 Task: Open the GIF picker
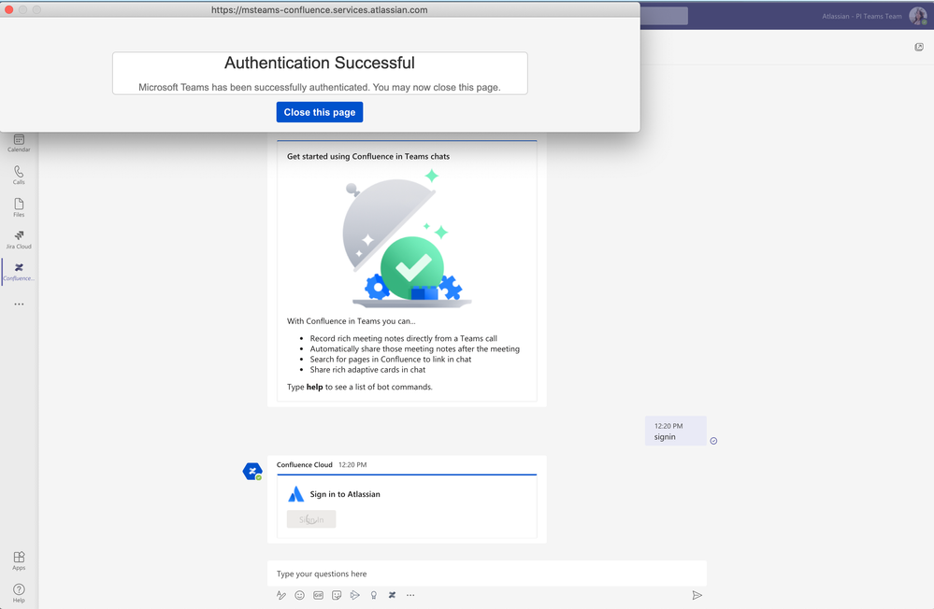point(318,595)
